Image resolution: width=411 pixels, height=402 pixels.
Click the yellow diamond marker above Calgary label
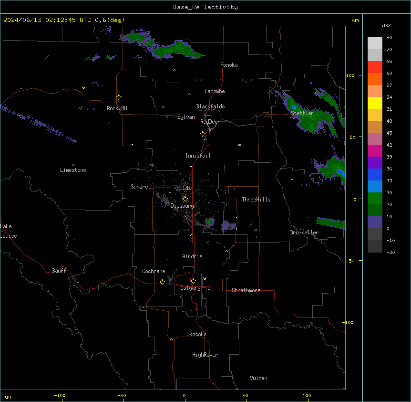(193, 281)
